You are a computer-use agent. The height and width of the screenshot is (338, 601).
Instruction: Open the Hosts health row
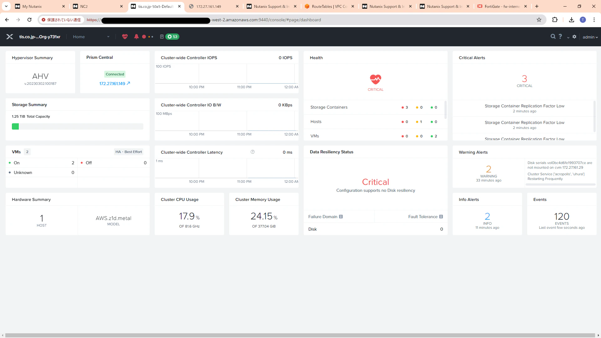374,122
